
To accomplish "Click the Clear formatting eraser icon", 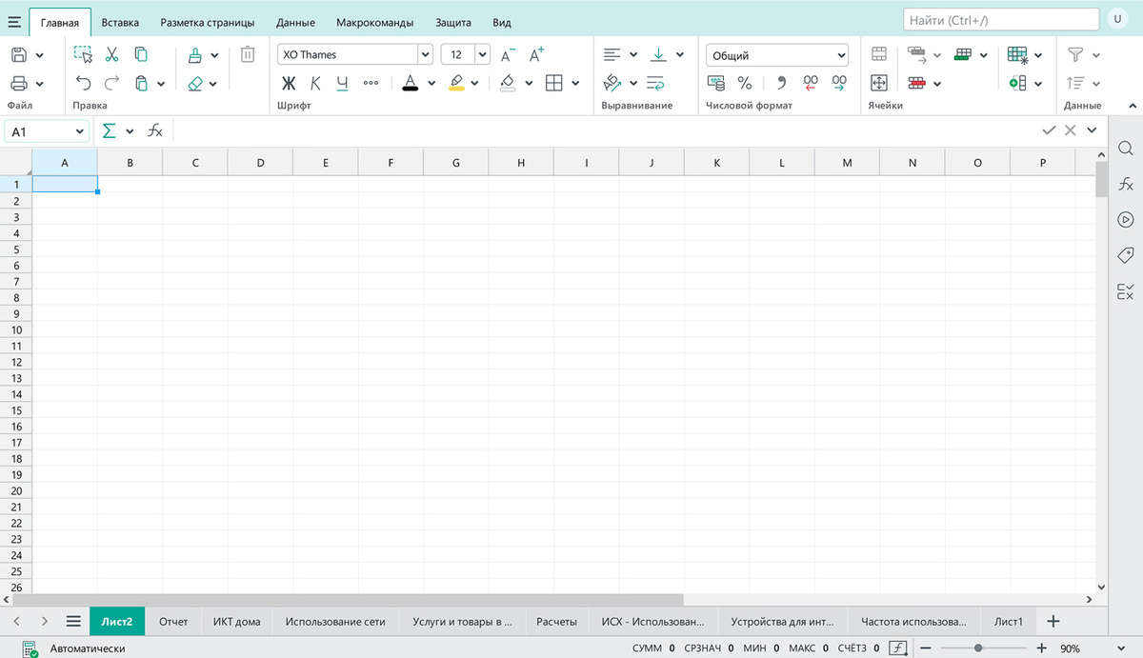I will [x=195, y=83].
